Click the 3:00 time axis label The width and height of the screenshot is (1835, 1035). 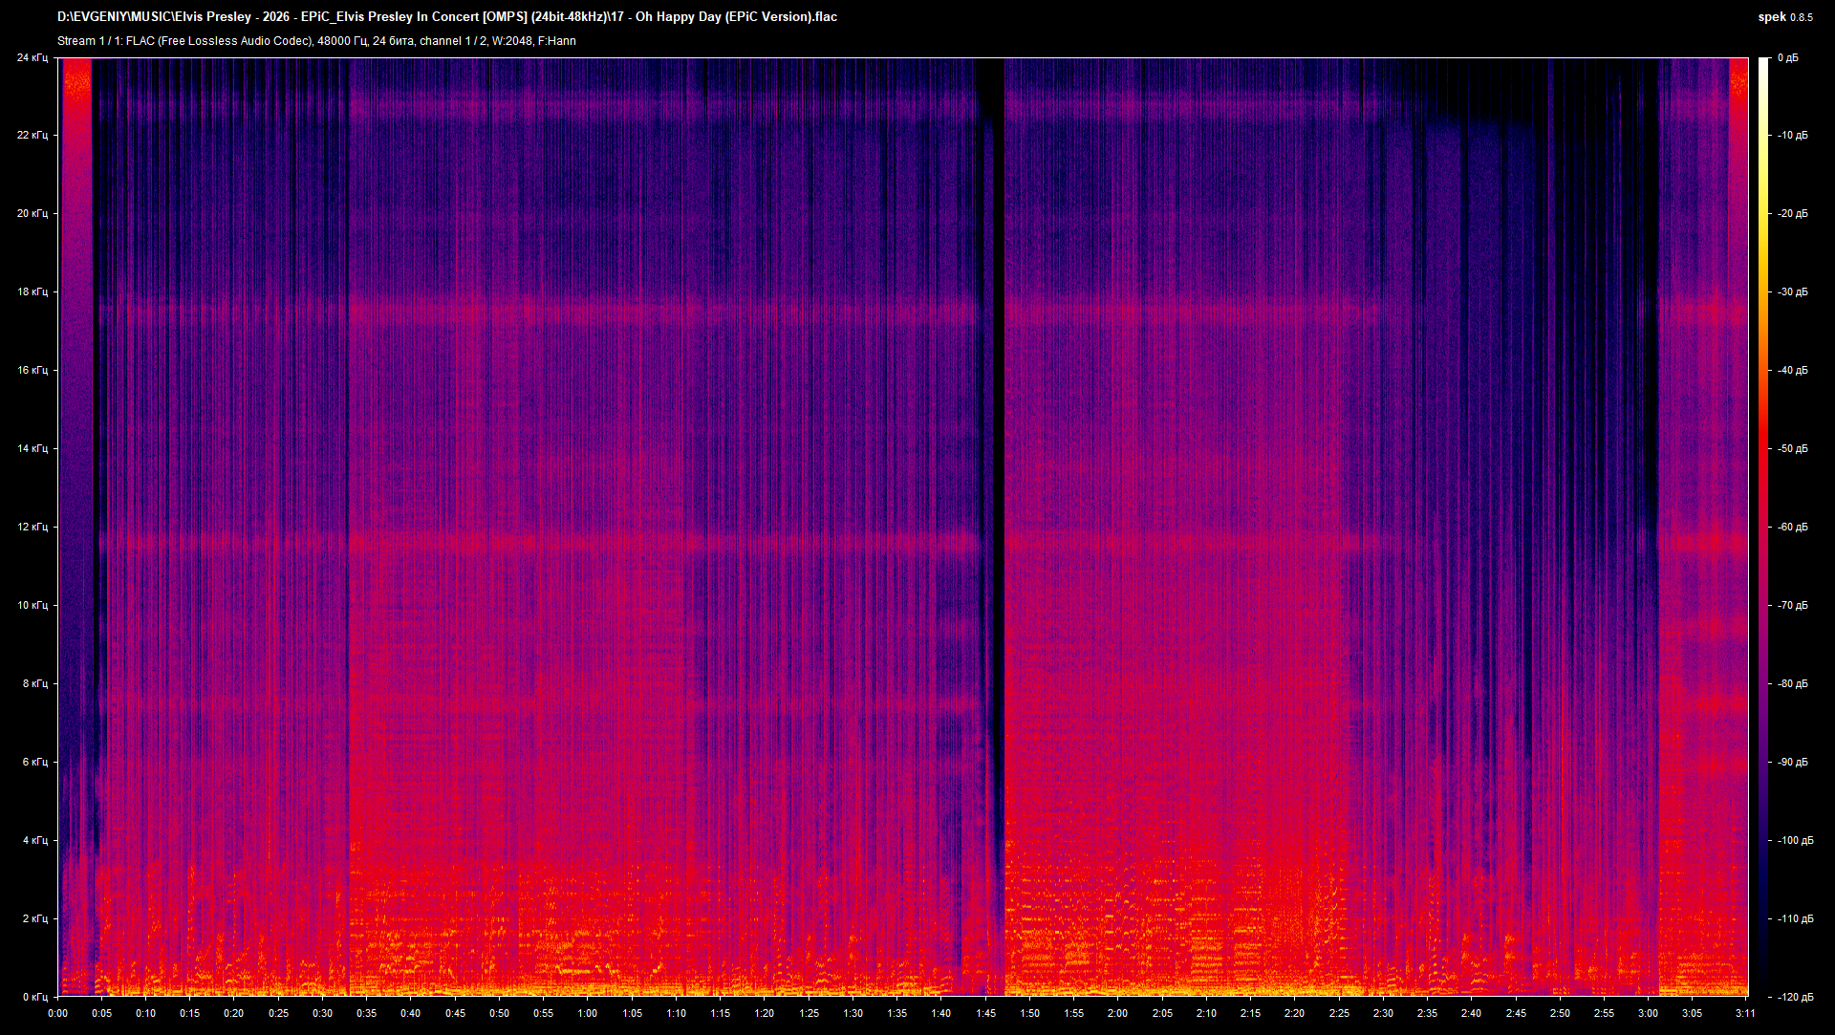pos(1648,1013)
